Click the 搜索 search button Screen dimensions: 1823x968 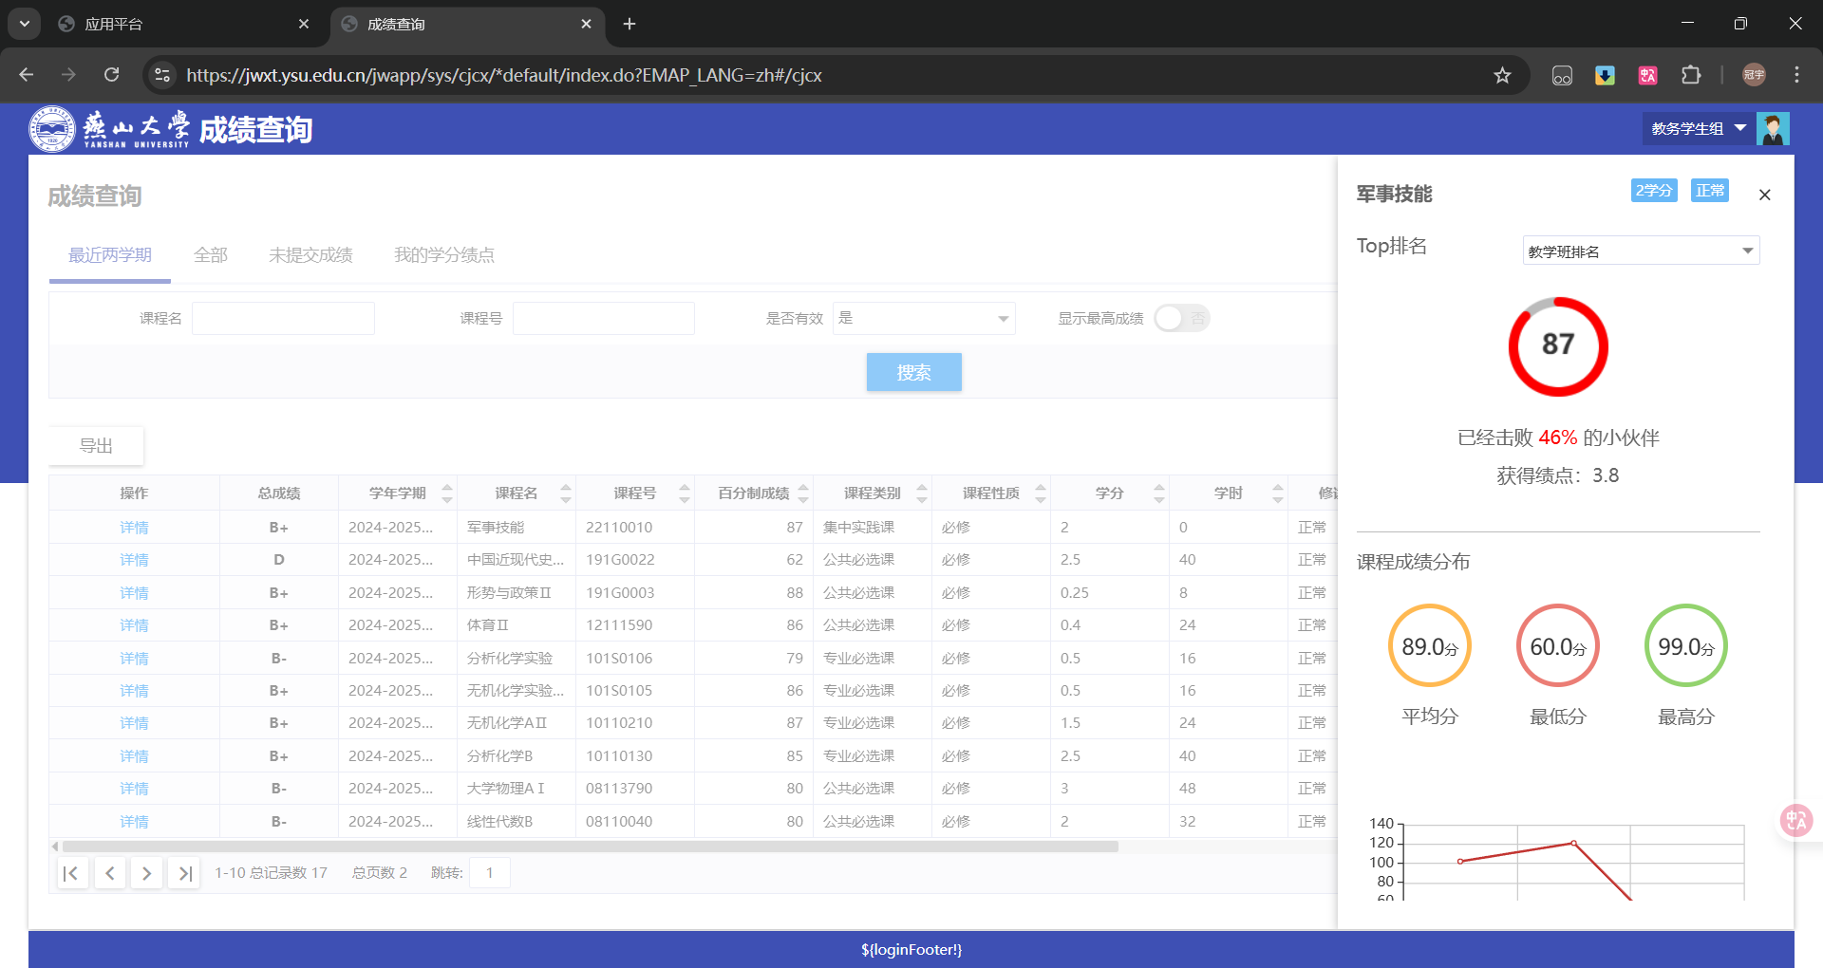(913, 372)
